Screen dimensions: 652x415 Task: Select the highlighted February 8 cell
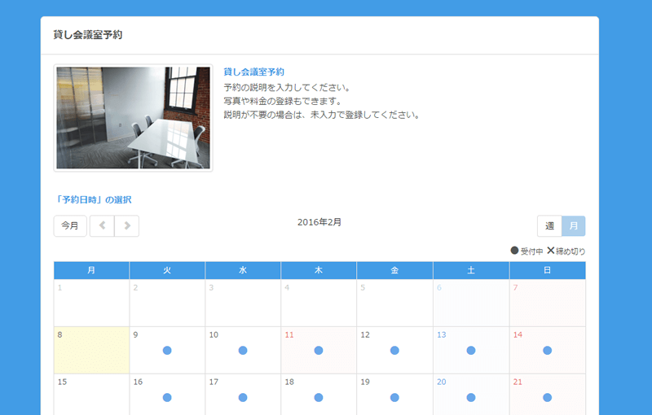coord(91,350)
